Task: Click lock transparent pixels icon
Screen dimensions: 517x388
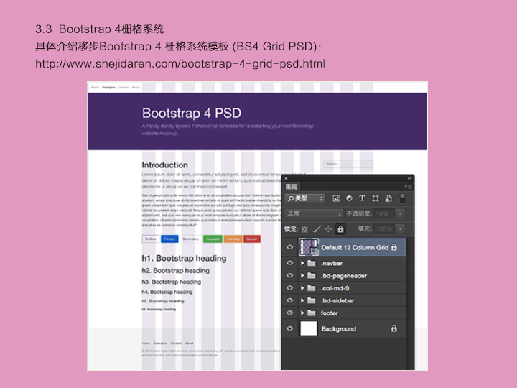Action: point(304,229)
